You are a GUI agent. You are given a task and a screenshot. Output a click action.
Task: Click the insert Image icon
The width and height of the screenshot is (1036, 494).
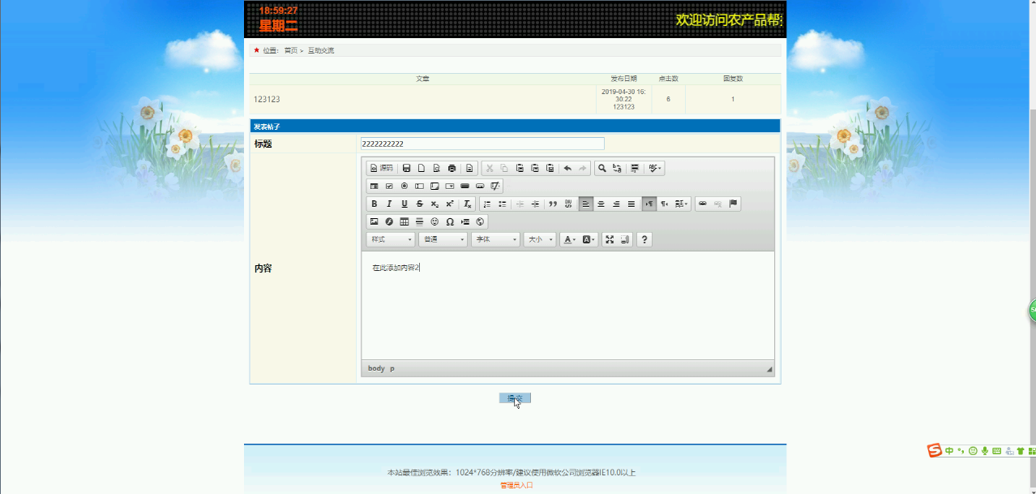point(375,221)
